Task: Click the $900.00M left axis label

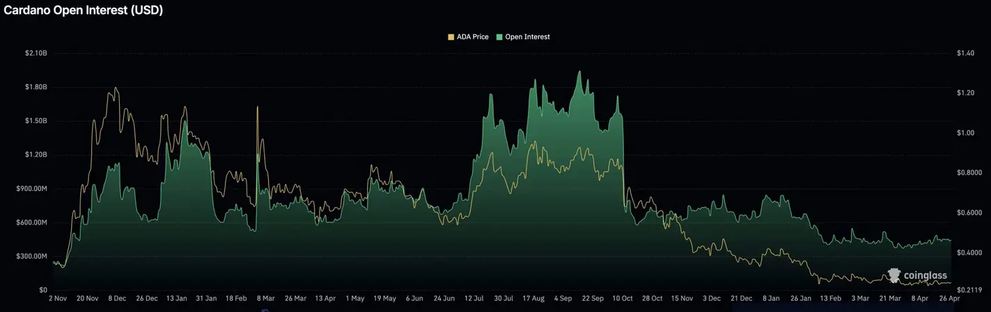Action: 32,188
